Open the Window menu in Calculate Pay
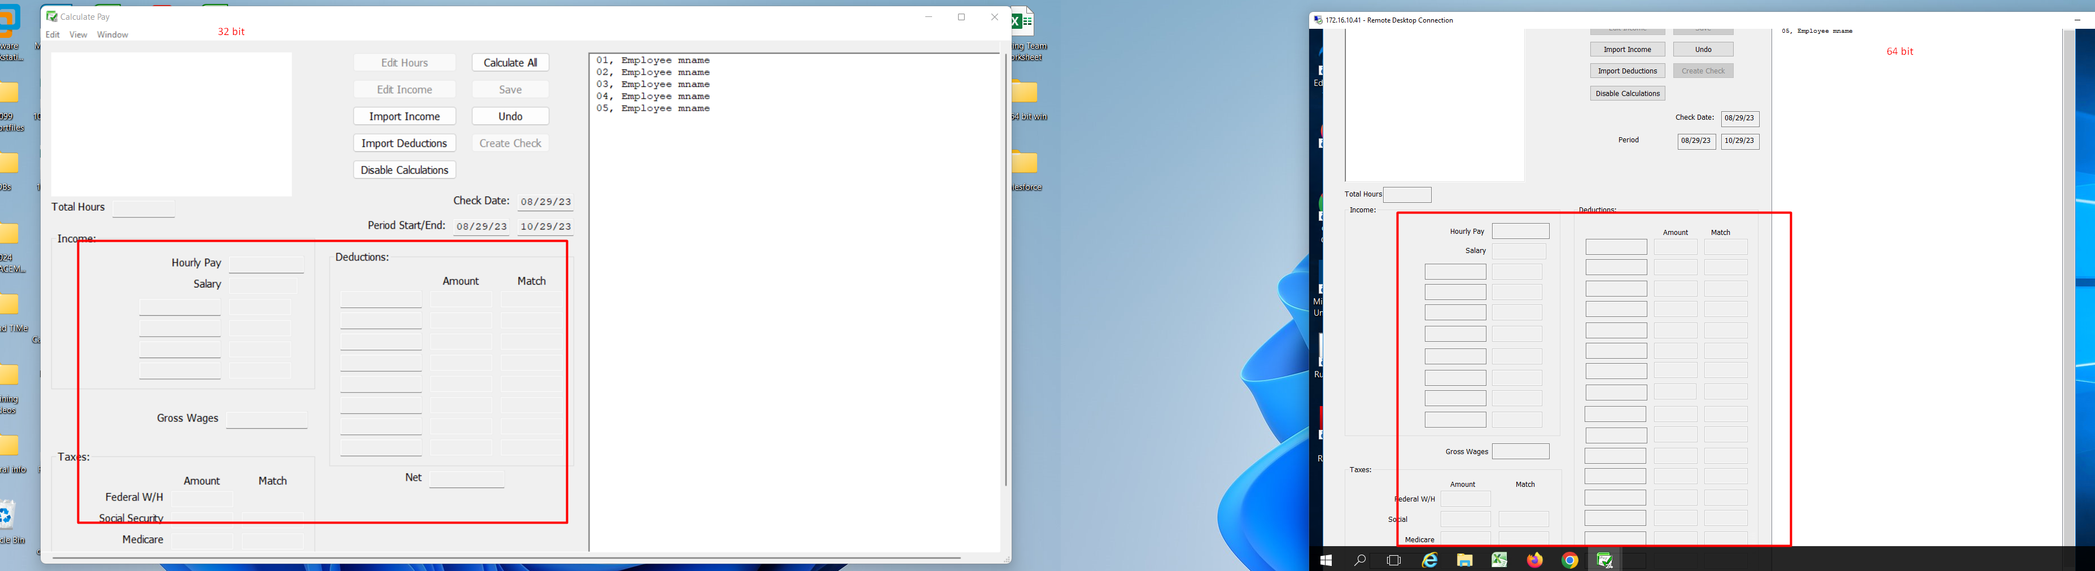 coord(112,35)
